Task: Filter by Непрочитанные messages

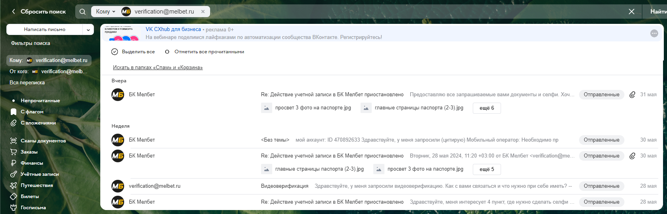Action: tap(40, 101)
